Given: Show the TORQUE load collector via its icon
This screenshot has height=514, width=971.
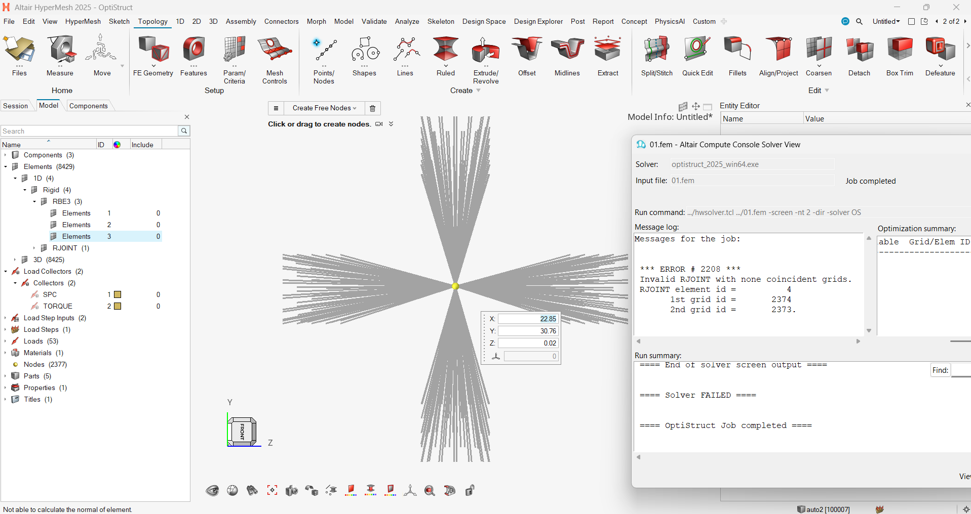Looking at the screenshot, I should coord(35,306).
